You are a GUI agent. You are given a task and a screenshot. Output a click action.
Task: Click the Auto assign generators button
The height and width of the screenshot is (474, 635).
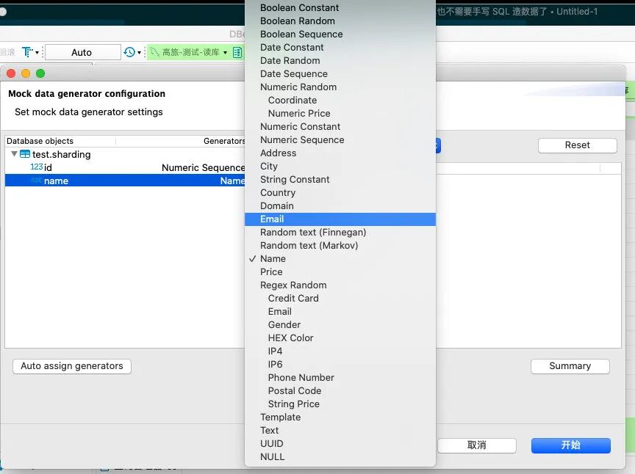tap(72, 366)
